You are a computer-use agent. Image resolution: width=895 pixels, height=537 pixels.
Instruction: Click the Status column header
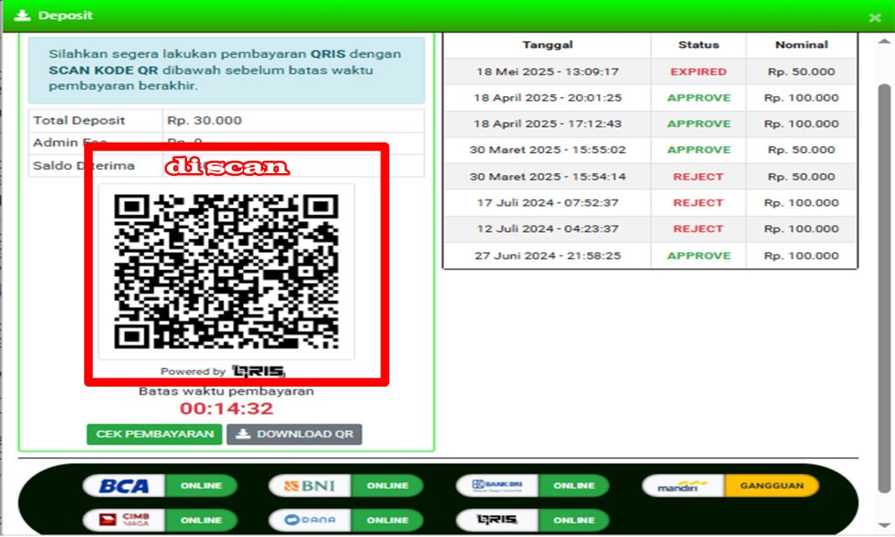point(698,45)
